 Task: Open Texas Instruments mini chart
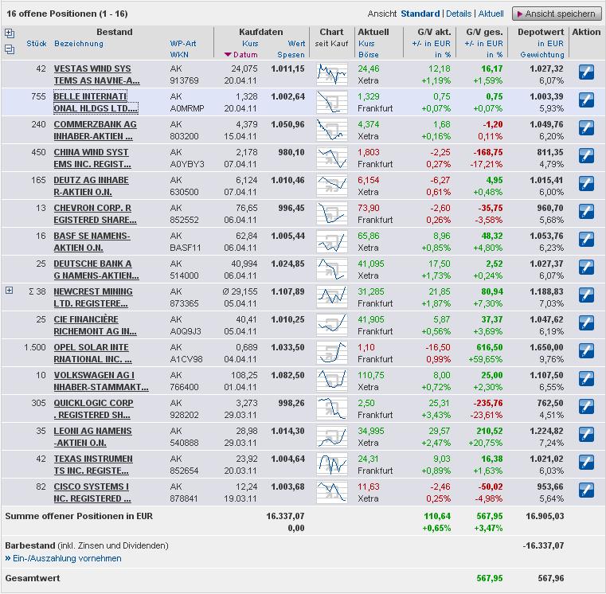click(331, 464)
